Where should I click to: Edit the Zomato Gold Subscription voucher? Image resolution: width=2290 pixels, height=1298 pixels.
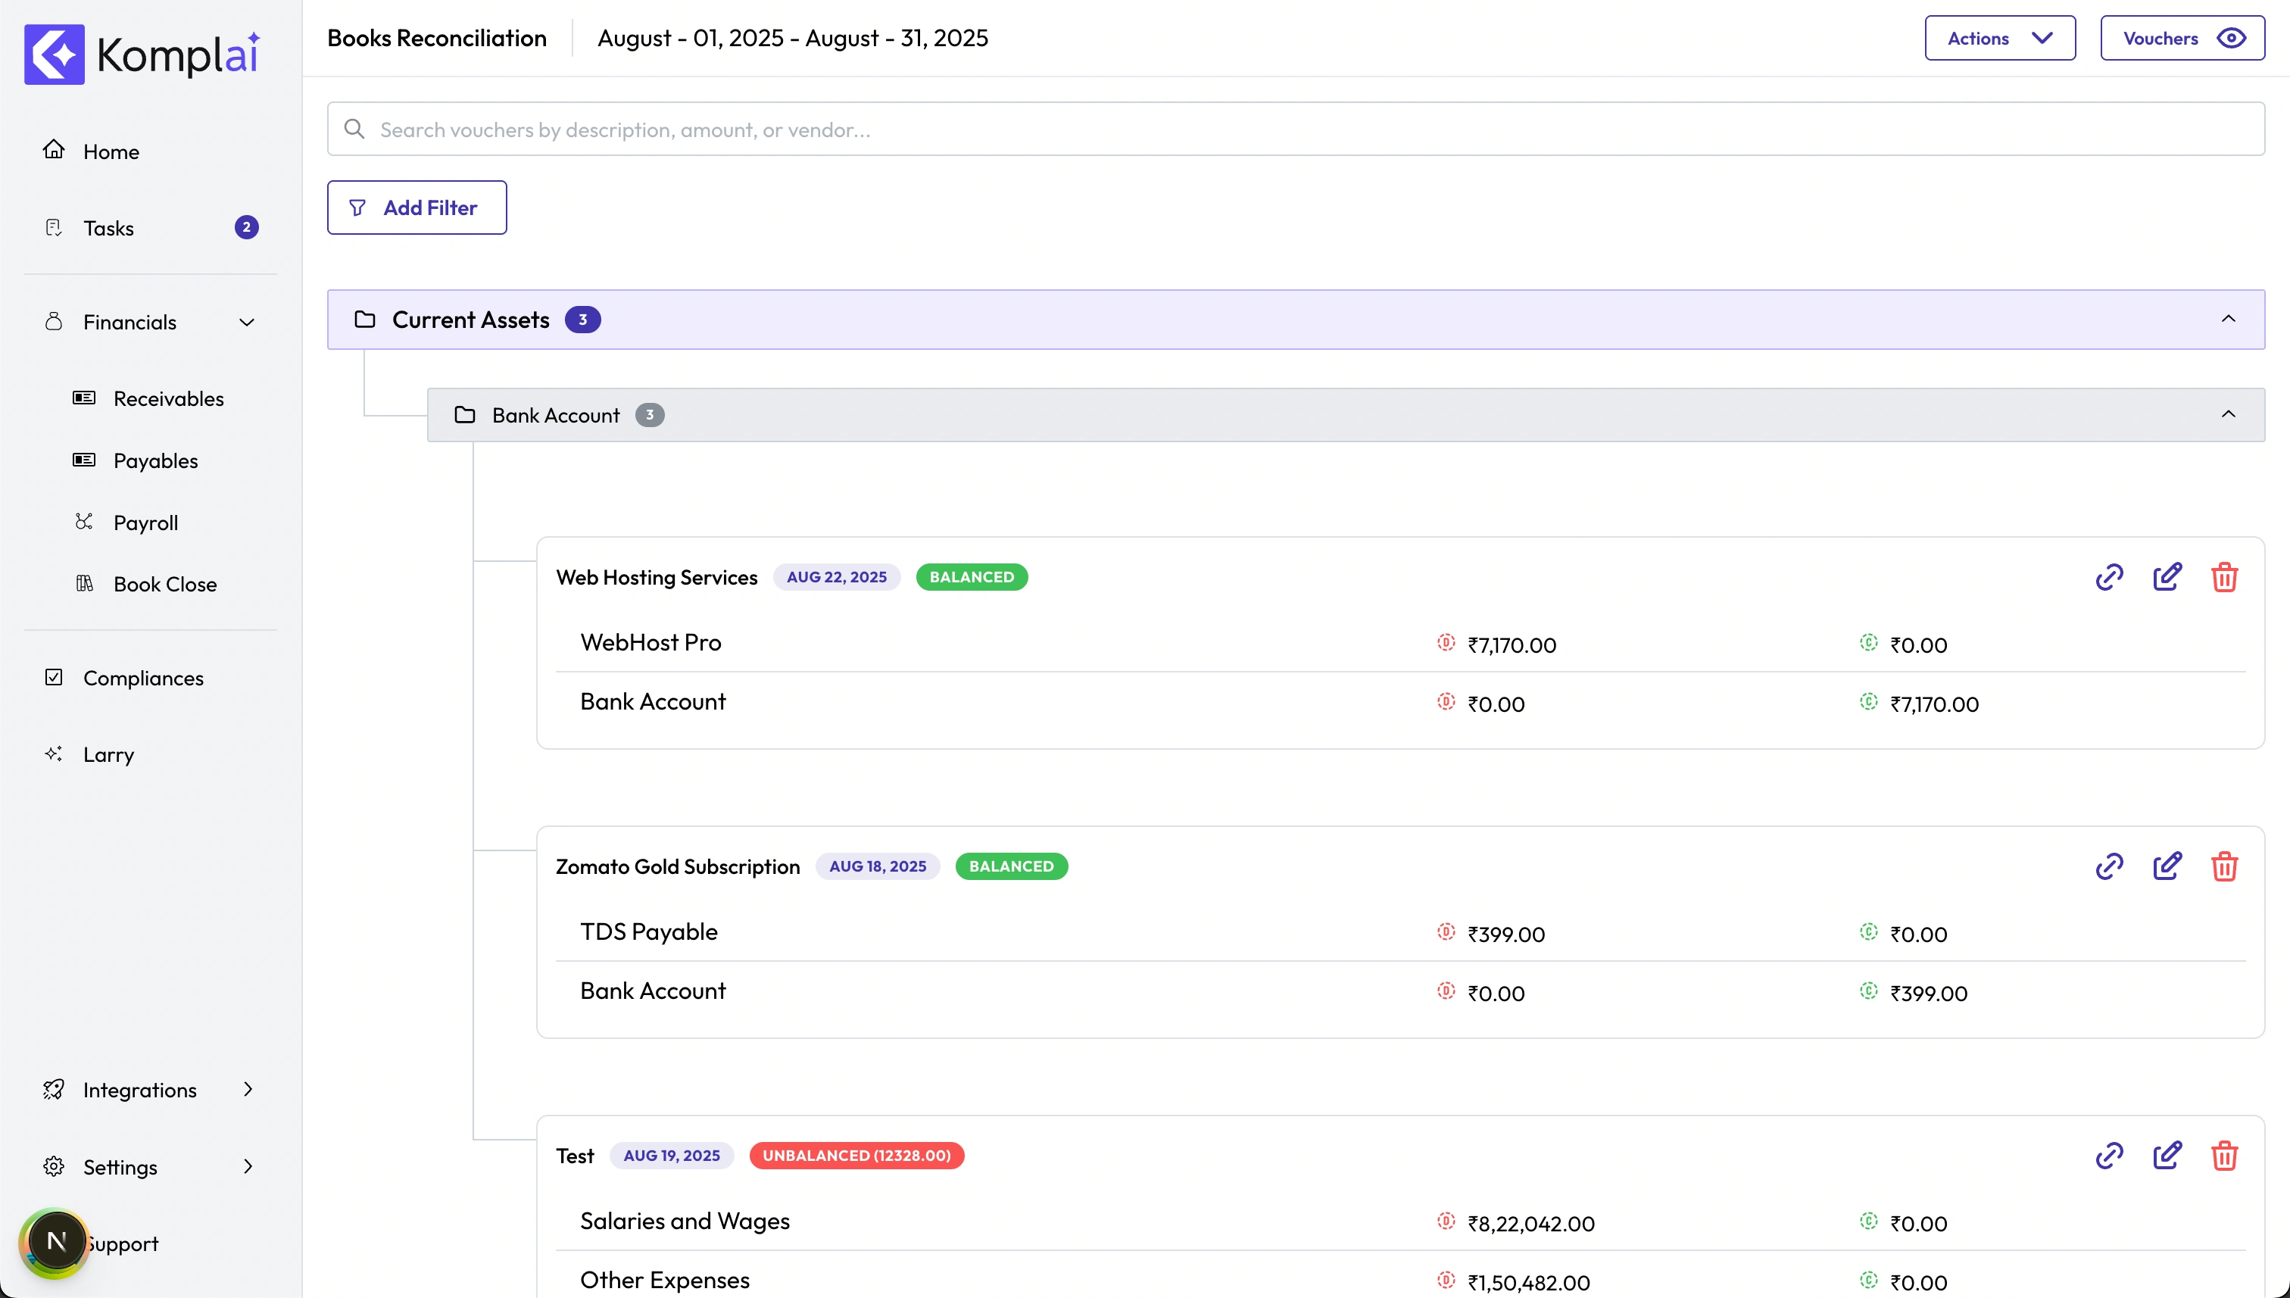(2167, 866)
